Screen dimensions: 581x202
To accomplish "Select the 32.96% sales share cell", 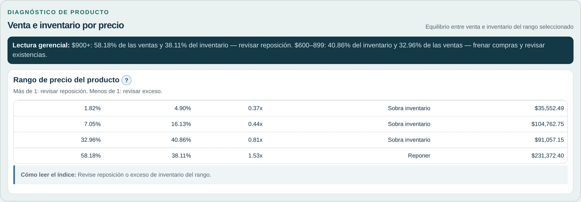I will coord(91,140).
